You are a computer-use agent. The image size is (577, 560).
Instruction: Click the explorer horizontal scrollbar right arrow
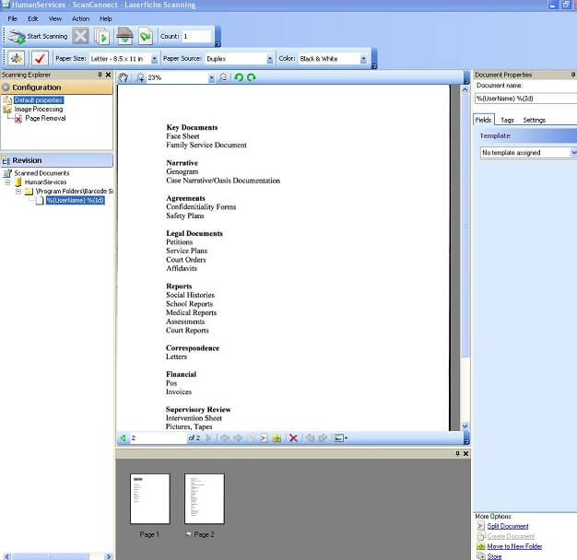pyautogui.click(x=108, y=556)
